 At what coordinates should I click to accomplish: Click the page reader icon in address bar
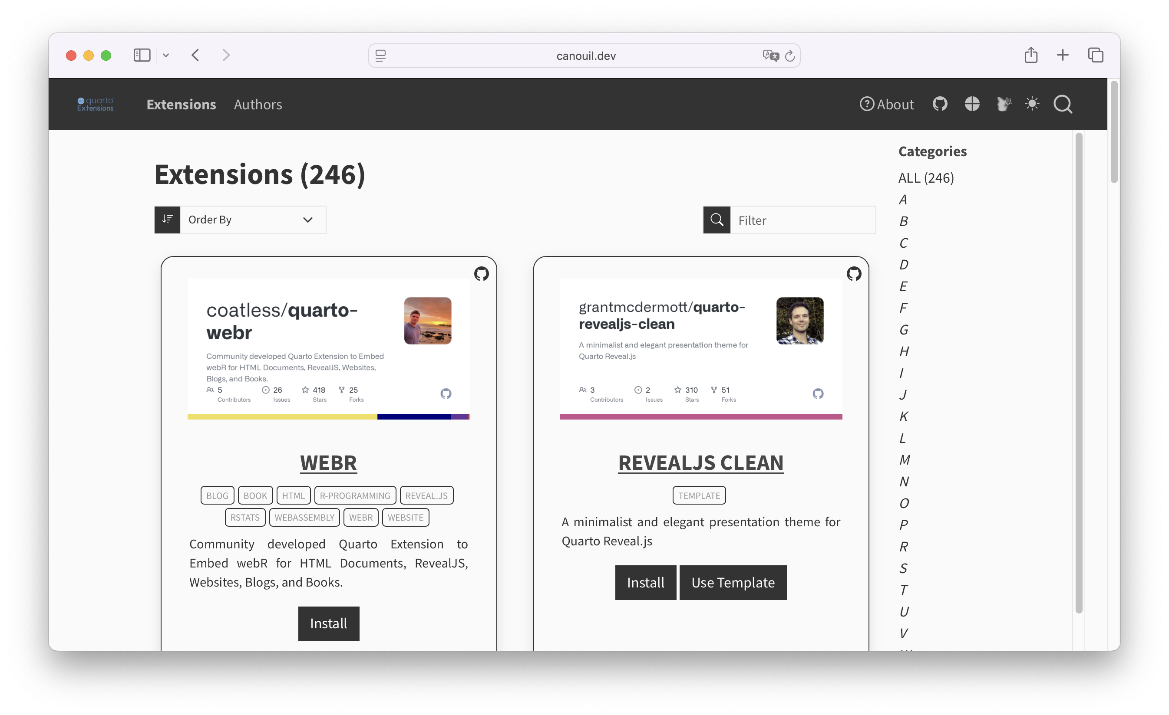tap(380, 56)
